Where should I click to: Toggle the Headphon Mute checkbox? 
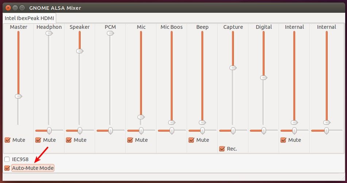click(38, 140)
